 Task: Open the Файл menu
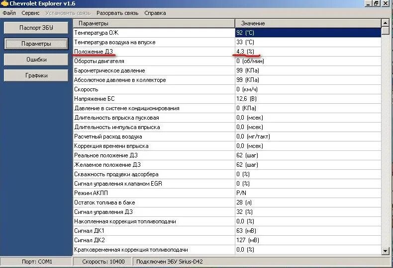(x=9, y=13)
